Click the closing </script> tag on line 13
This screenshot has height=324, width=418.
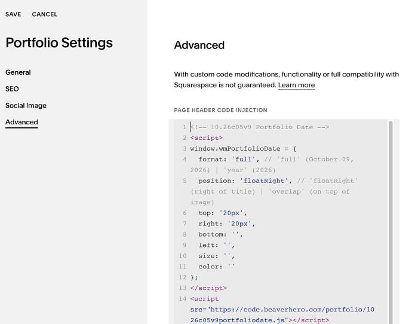pos(208,288)
